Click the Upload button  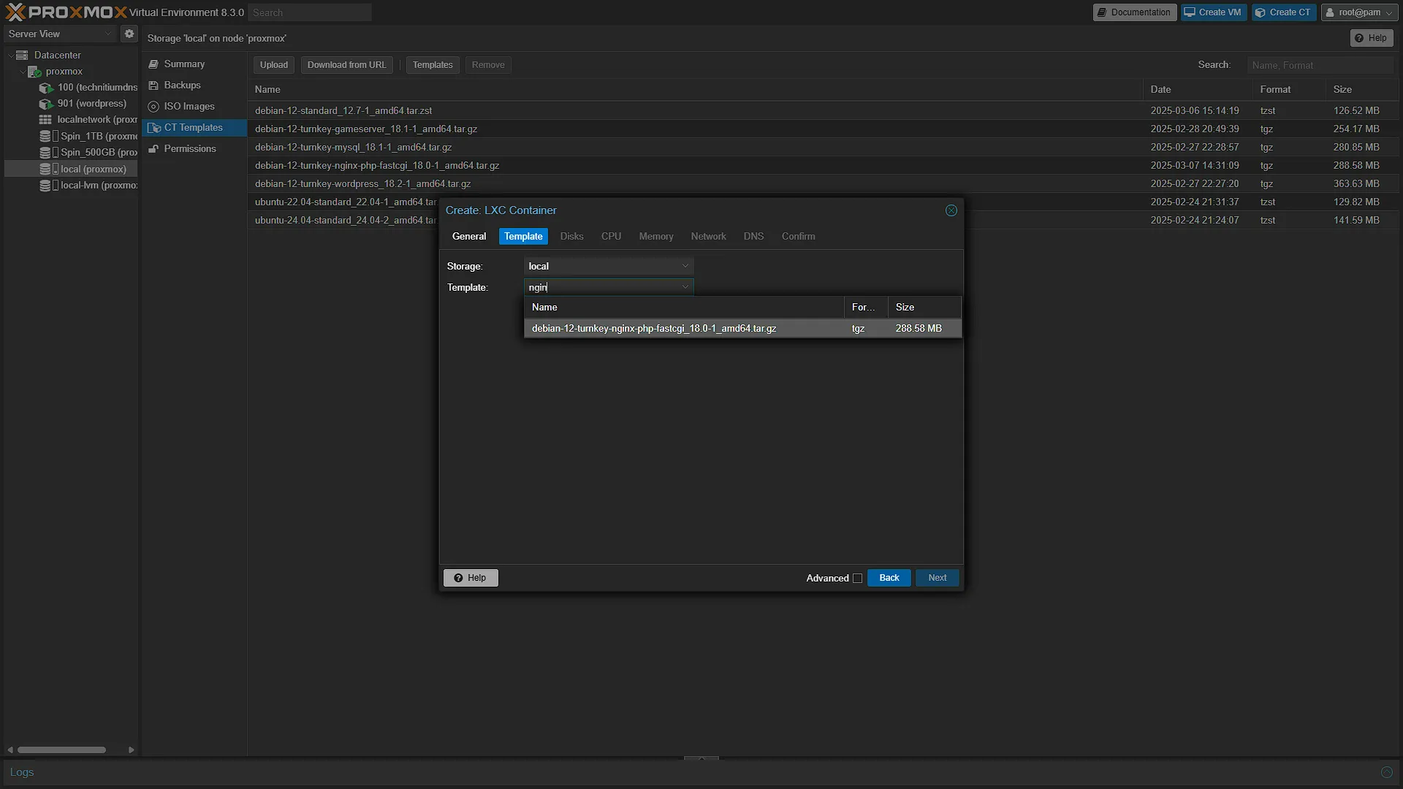(274, 65)
